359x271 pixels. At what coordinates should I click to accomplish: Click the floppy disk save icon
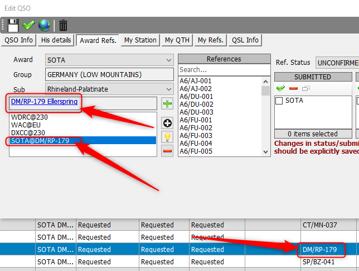(x=13, y=25)
